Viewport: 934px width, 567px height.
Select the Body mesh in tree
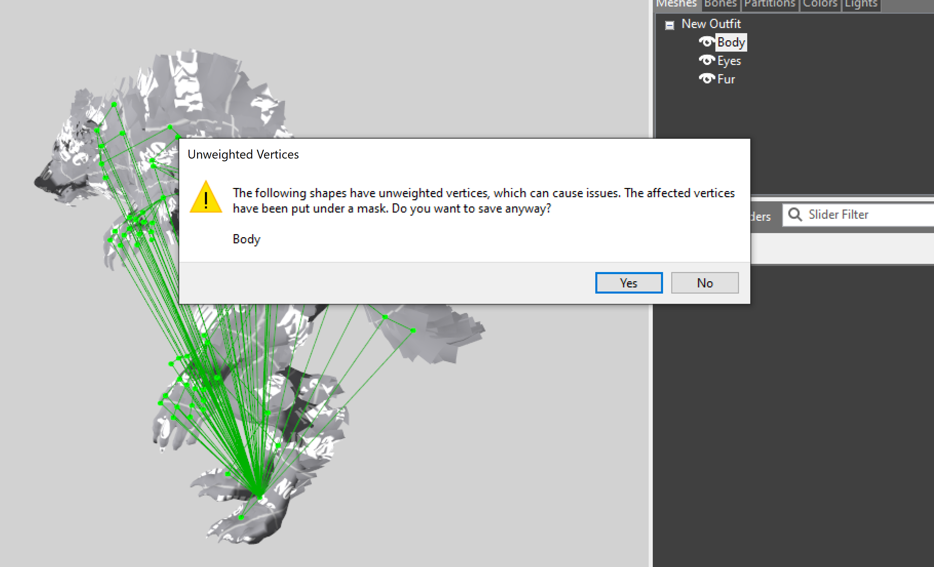pos(731,42)
